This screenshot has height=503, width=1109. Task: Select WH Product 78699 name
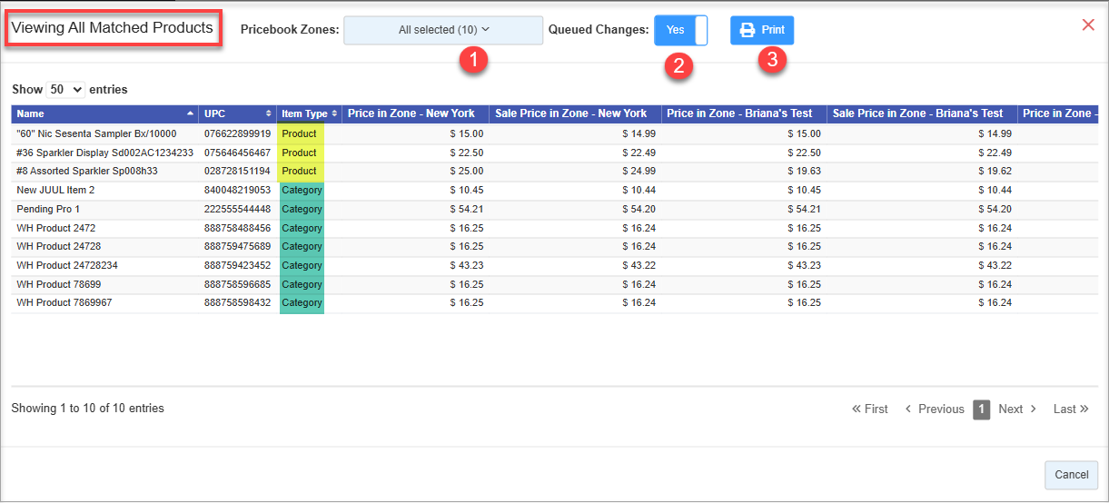(x=58, y=284)
